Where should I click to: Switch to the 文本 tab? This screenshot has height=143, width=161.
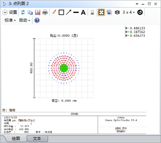[x=37, y=139]
